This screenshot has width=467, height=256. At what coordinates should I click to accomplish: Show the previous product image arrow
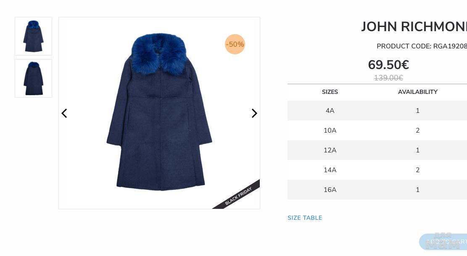64,113
